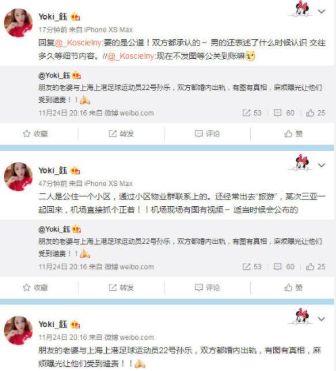336x371 pixels.
Task: Open 评论 comments under the first post
Action: click(207, 134)
